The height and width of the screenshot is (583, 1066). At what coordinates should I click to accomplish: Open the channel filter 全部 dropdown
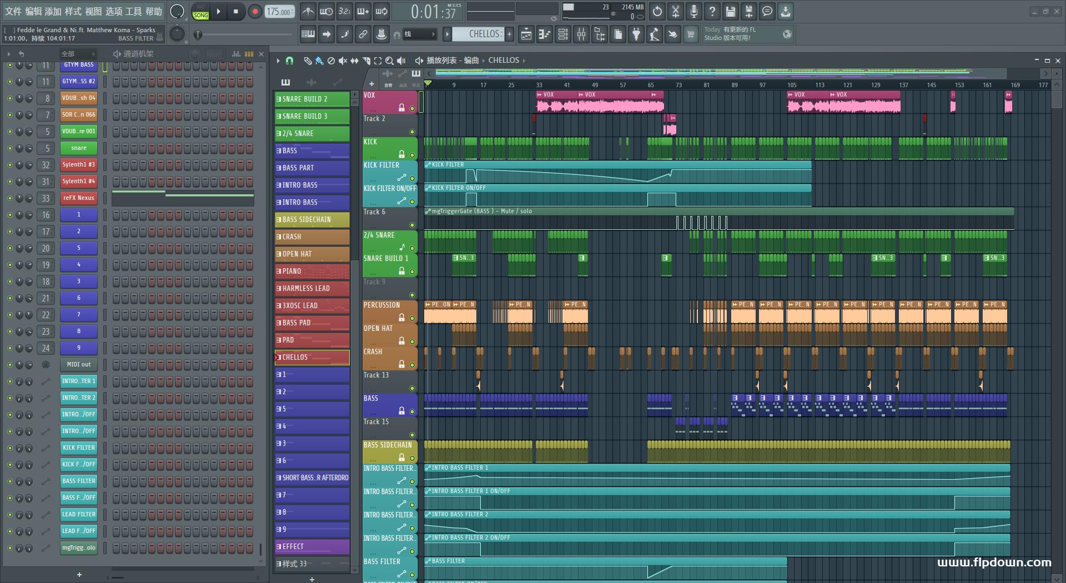coord(78,54)
